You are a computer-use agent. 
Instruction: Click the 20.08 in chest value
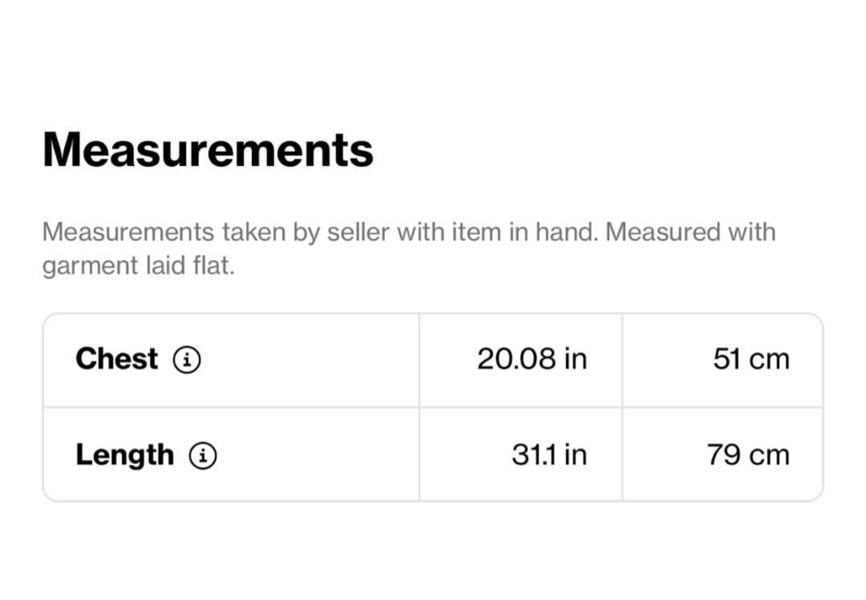coord(532,360)
